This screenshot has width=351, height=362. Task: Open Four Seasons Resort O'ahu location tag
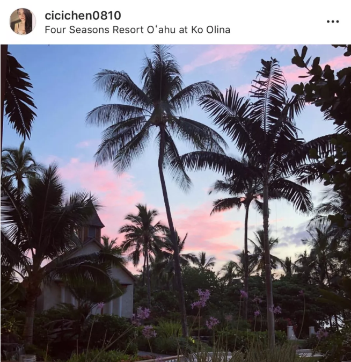(x=137, y=30)
